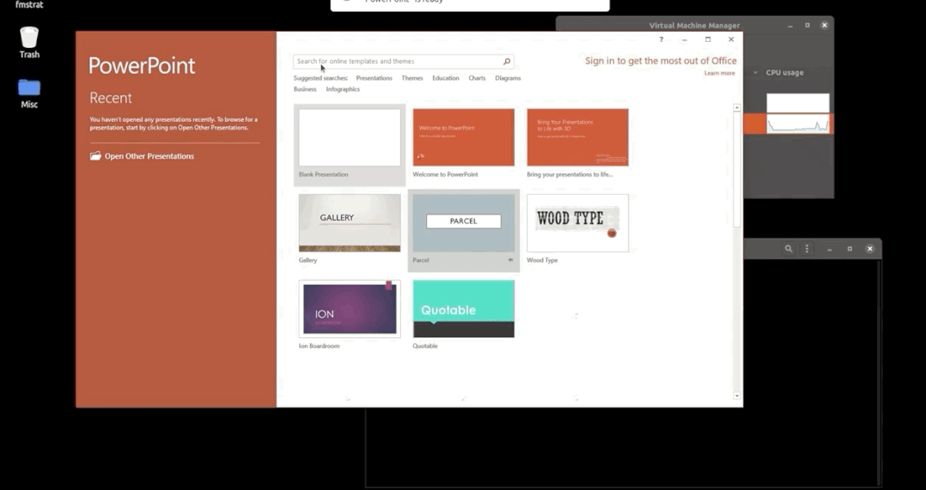Maximize the PowerPoint window
The image size is (926, 490).
click(x=708, y=39)
